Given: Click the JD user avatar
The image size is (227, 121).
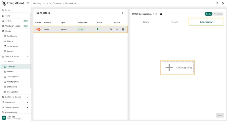Looking at the screenshot, I should click(4, 118).
